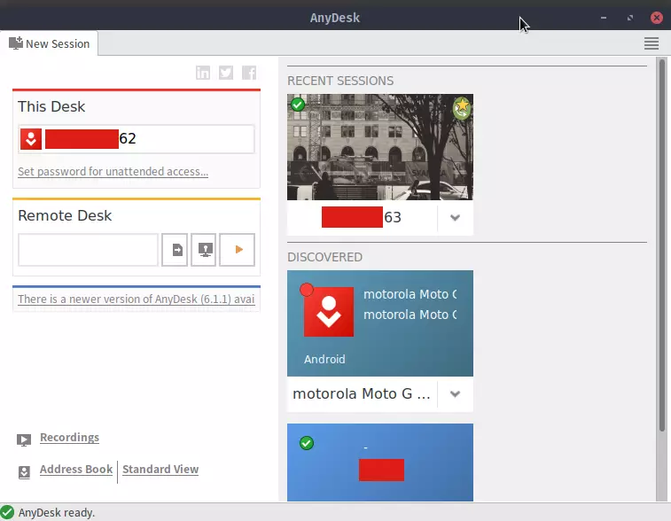The width and height of the screenshot is (671, 521).
Task: Switch to the New Session tab
Action: [50, 43]
